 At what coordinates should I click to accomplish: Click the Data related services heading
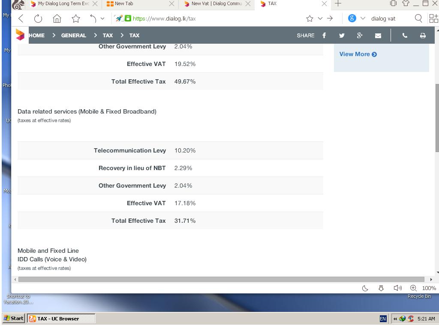coord(87,111)
